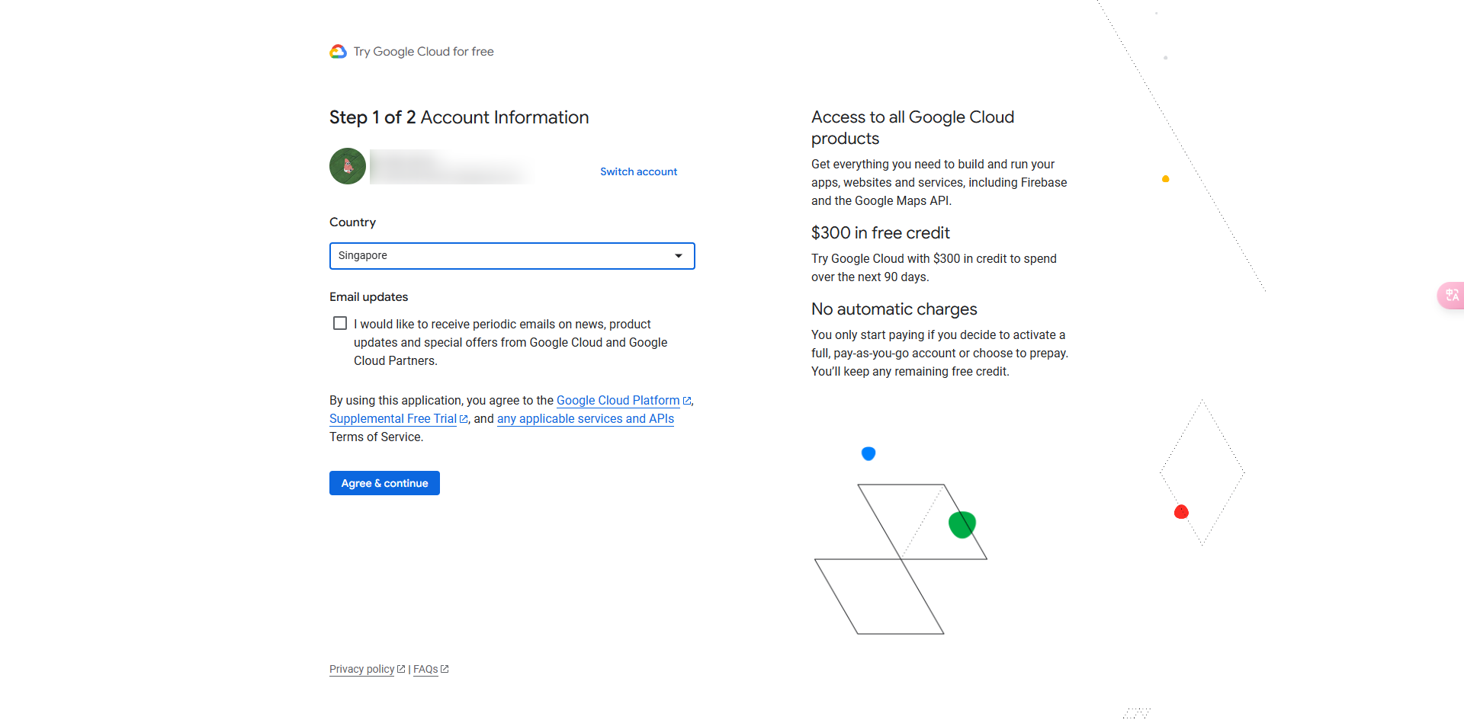Open "any applicable services and APIs" link
The width and height of the screenshot is (1464, 720).
585,419
